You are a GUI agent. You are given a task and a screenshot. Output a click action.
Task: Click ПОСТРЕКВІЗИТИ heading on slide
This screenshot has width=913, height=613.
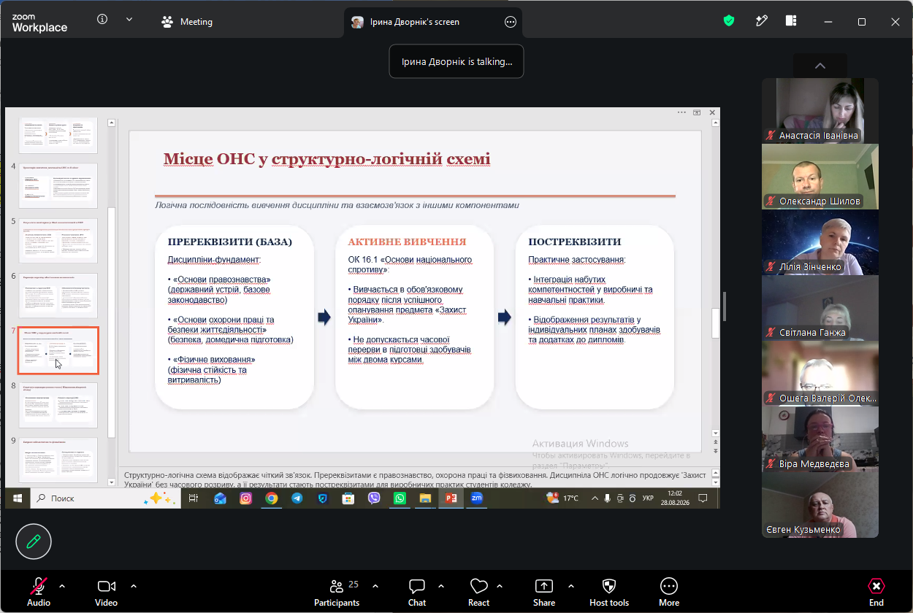pos(575,242)
